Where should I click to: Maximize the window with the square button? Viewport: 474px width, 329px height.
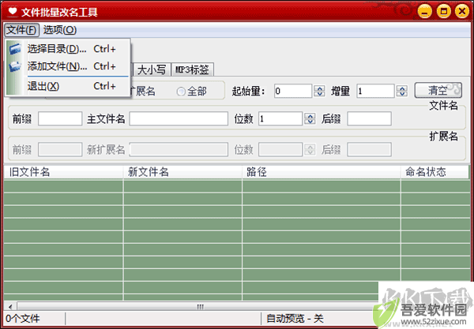(443, 12)
